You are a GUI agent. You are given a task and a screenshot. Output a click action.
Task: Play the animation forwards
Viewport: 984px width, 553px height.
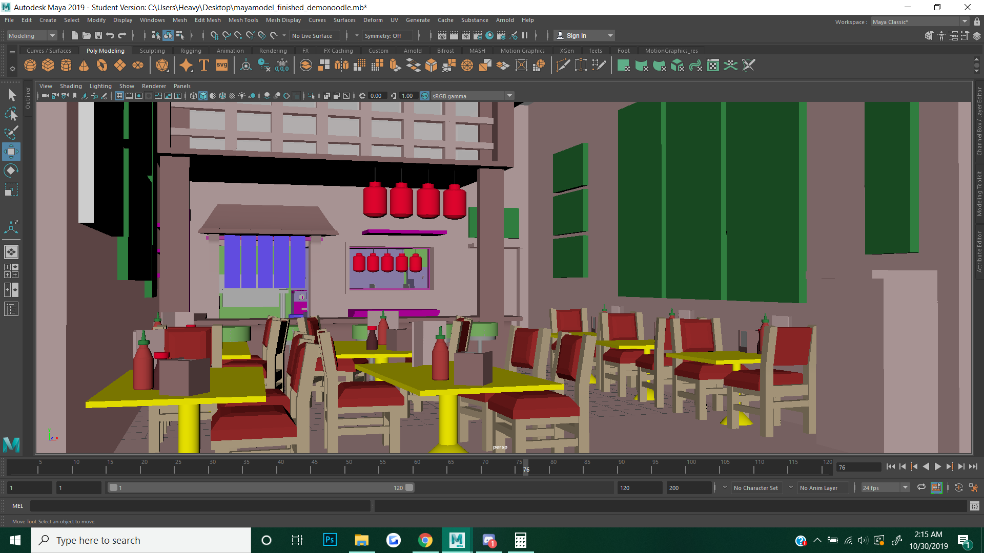pos(937,466)
